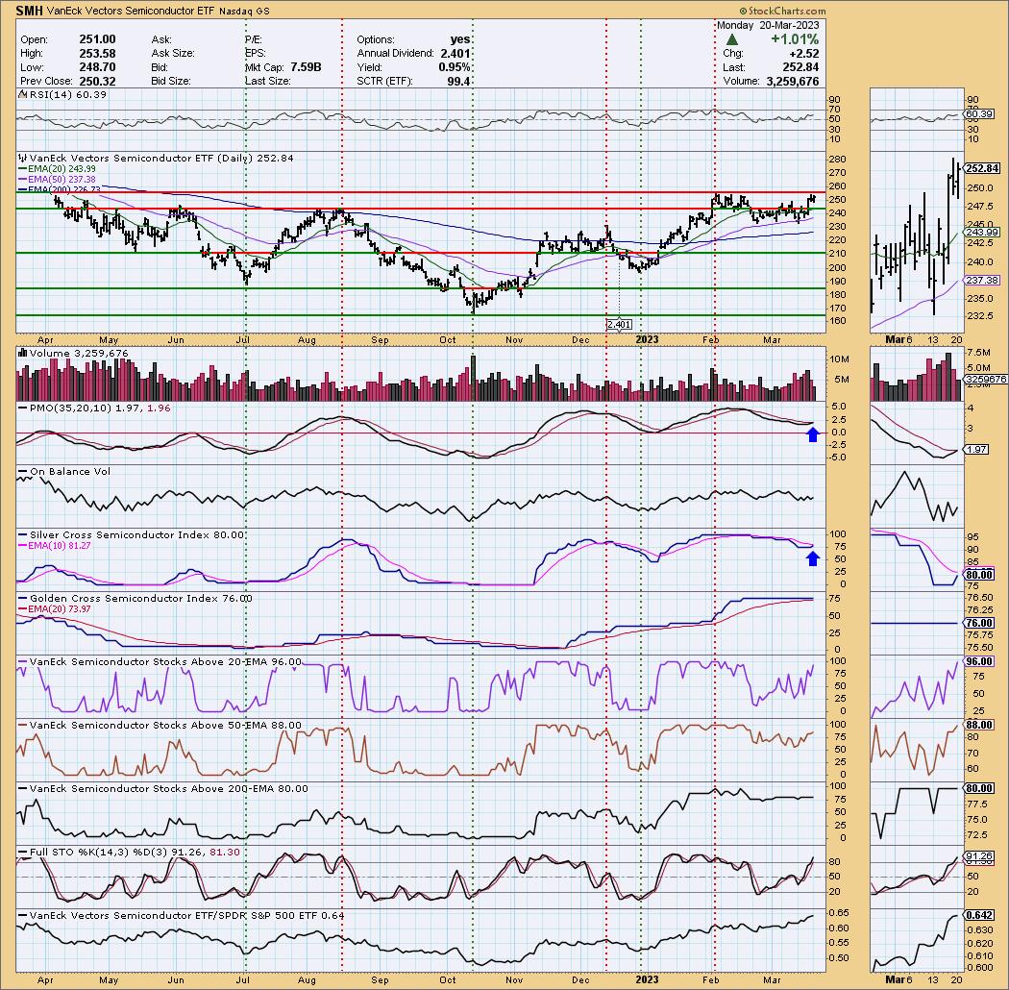Click the ETF/SPDR S&P 500 ETF ratio label
This screenshot has width=1009, height=990.
[x=186, y=915]
